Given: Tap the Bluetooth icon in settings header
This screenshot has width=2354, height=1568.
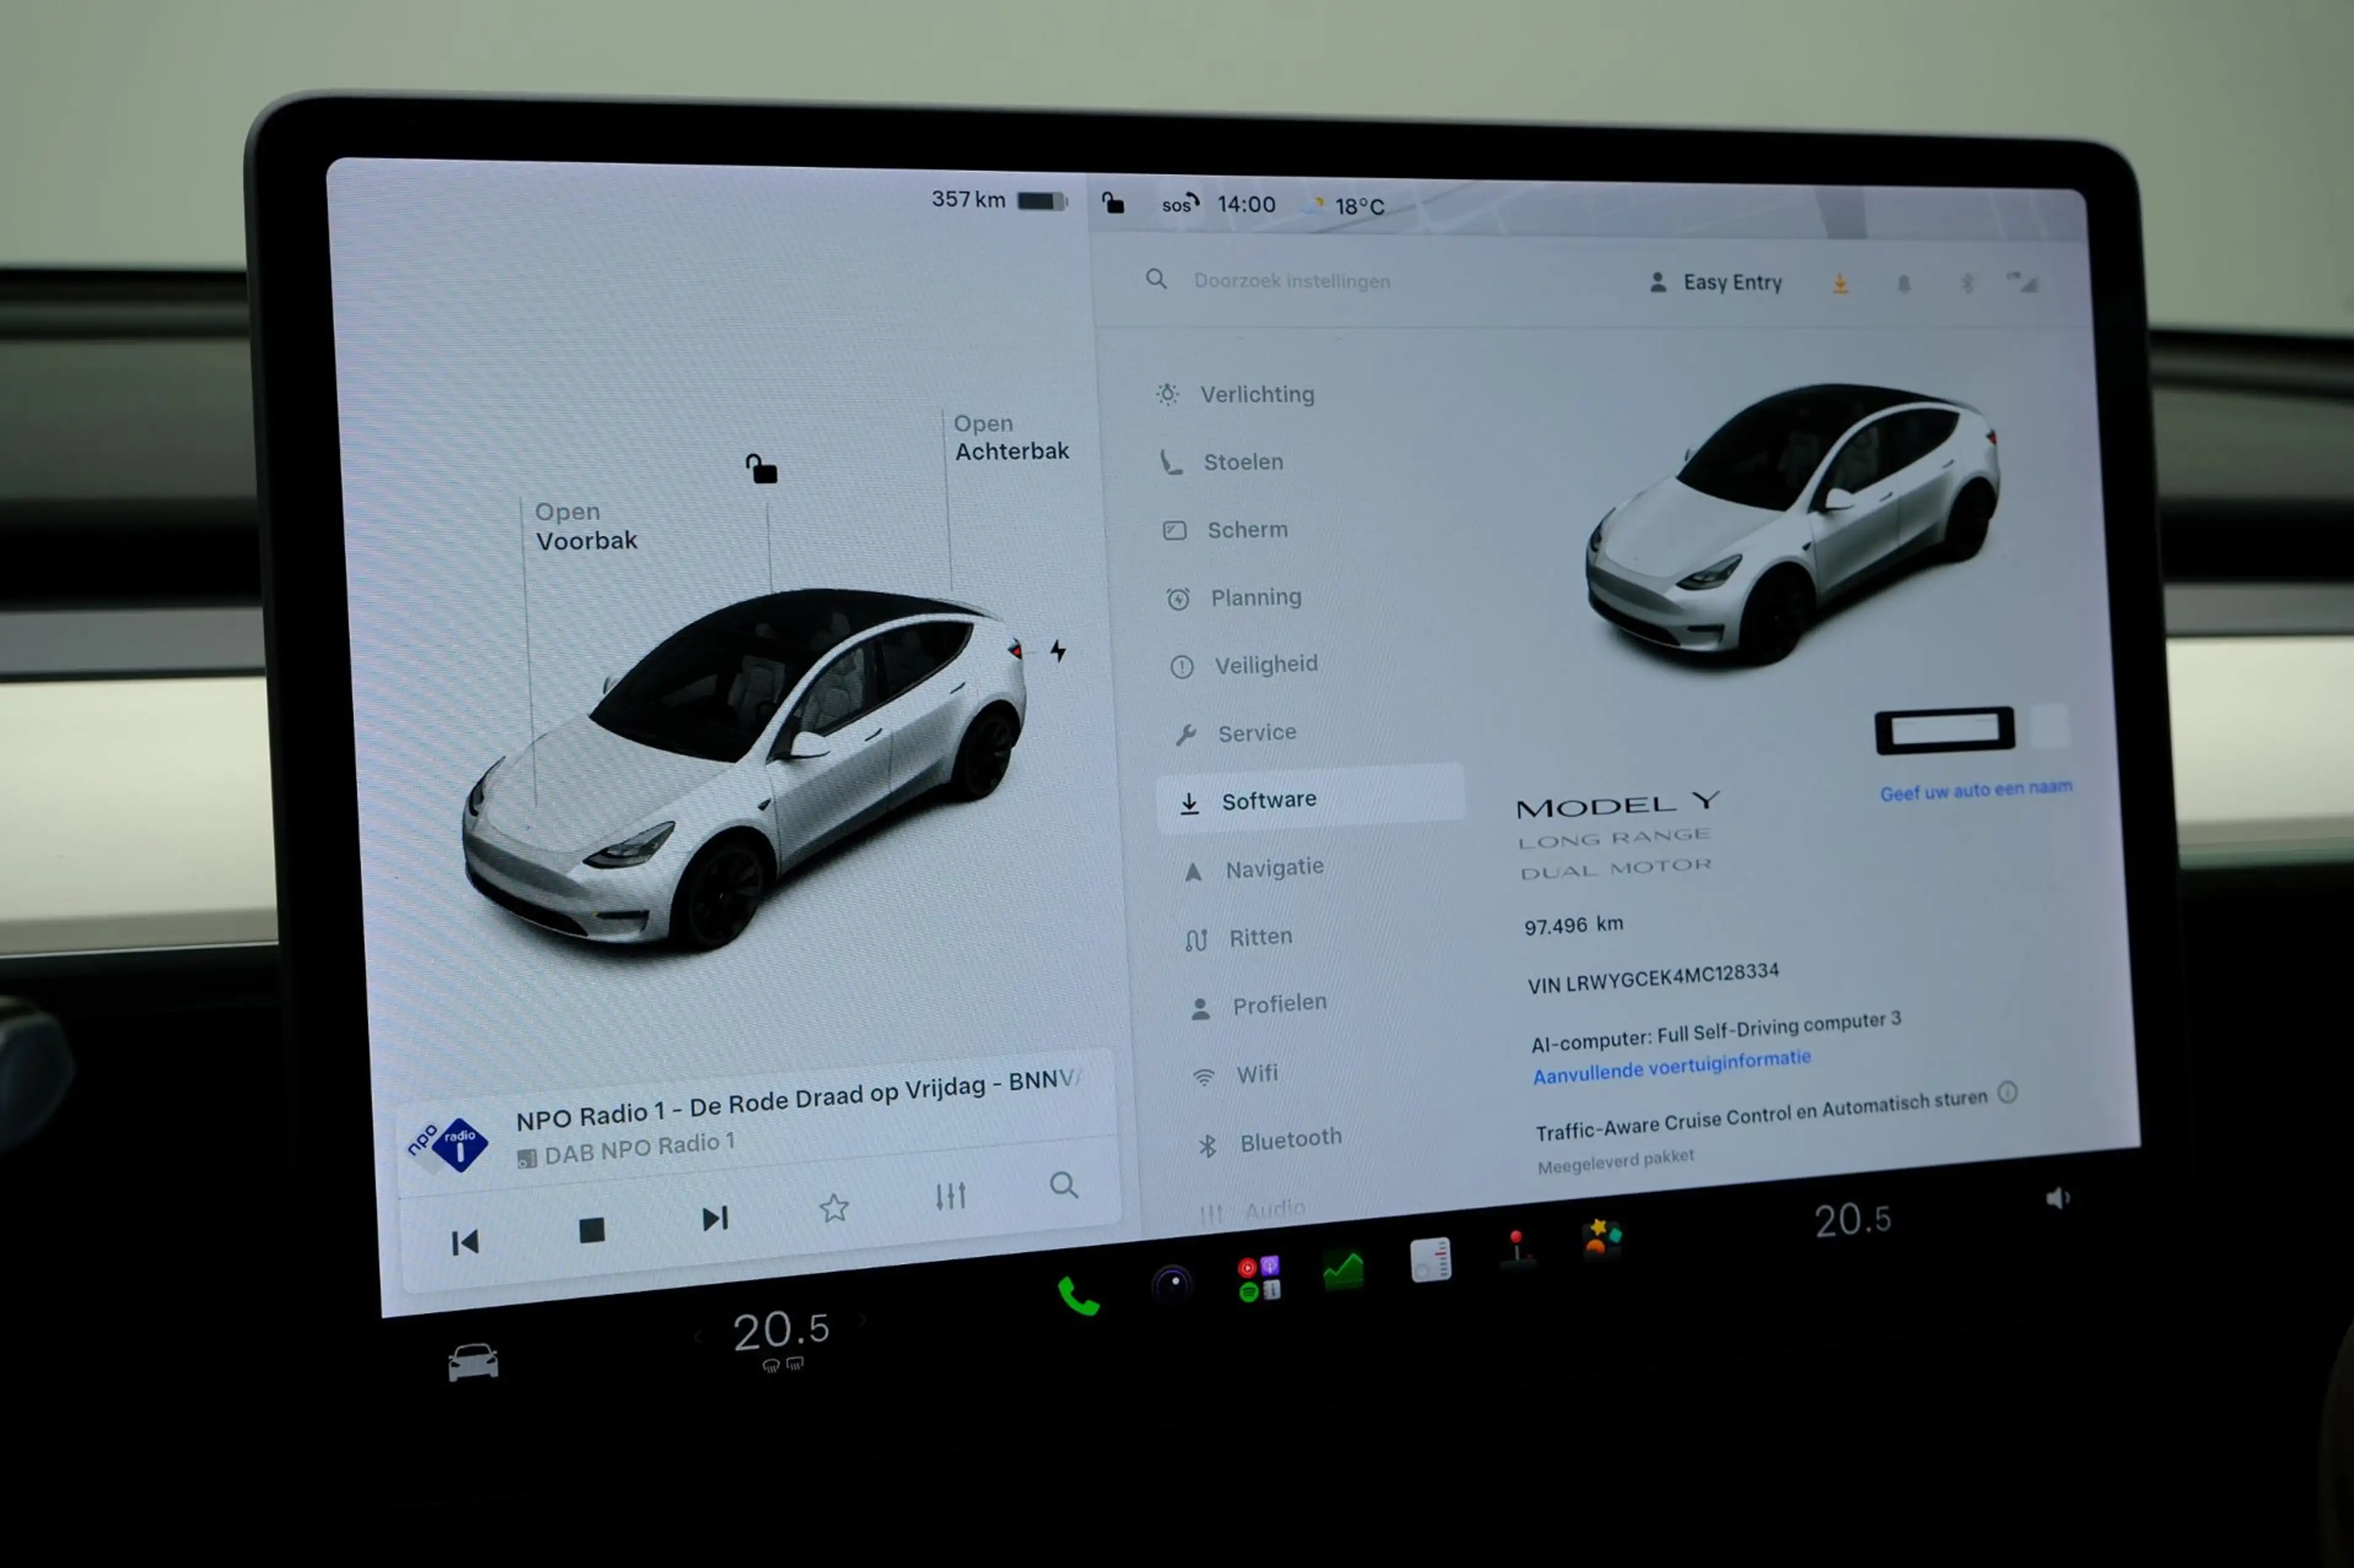Looking at the screenshot, I should (1967, 284).
